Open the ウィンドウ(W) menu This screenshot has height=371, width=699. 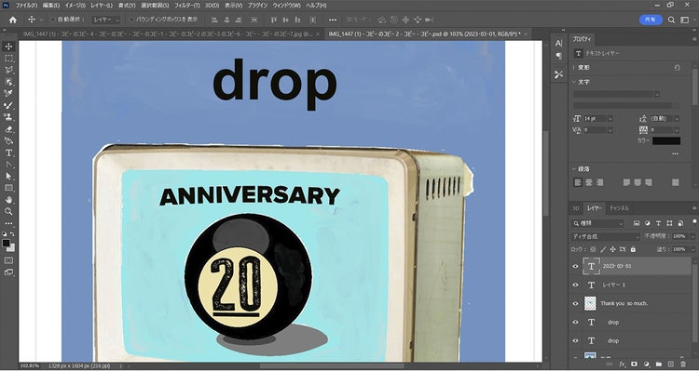tap(287, 6)
